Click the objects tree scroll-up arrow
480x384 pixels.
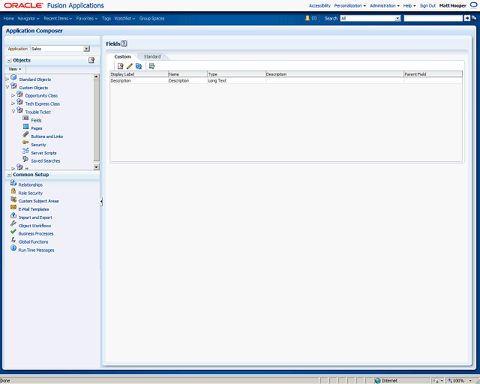(x=97, y=76)
